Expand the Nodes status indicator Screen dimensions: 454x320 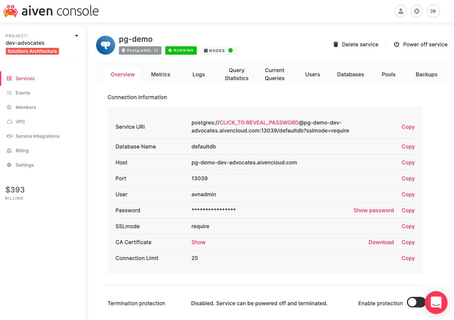219,50
